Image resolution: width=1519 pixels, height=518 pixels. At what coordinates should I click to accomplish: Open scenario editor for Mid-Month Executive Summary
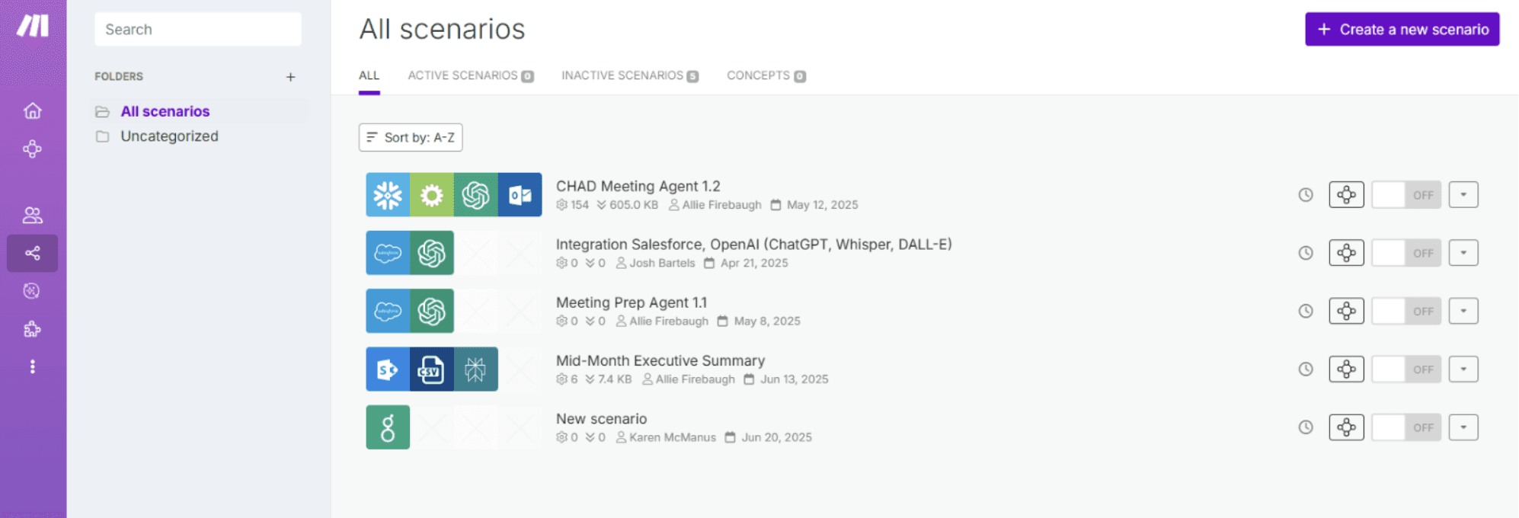click(x=1346, y=369)
